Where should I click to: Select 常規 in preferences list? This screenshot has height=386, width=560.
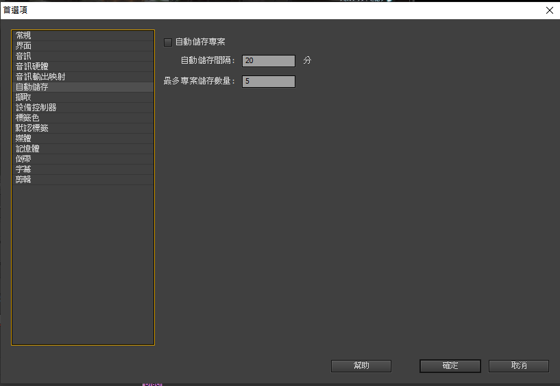(83, 36)
